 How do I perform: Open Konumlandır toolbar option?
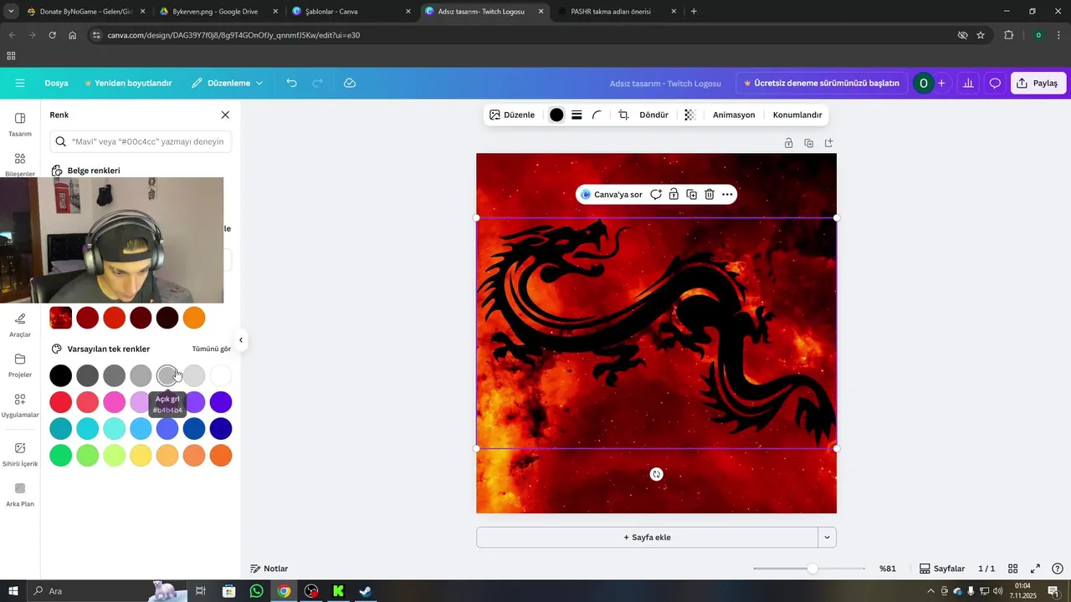pyautogui.click(x=797, y=115)
